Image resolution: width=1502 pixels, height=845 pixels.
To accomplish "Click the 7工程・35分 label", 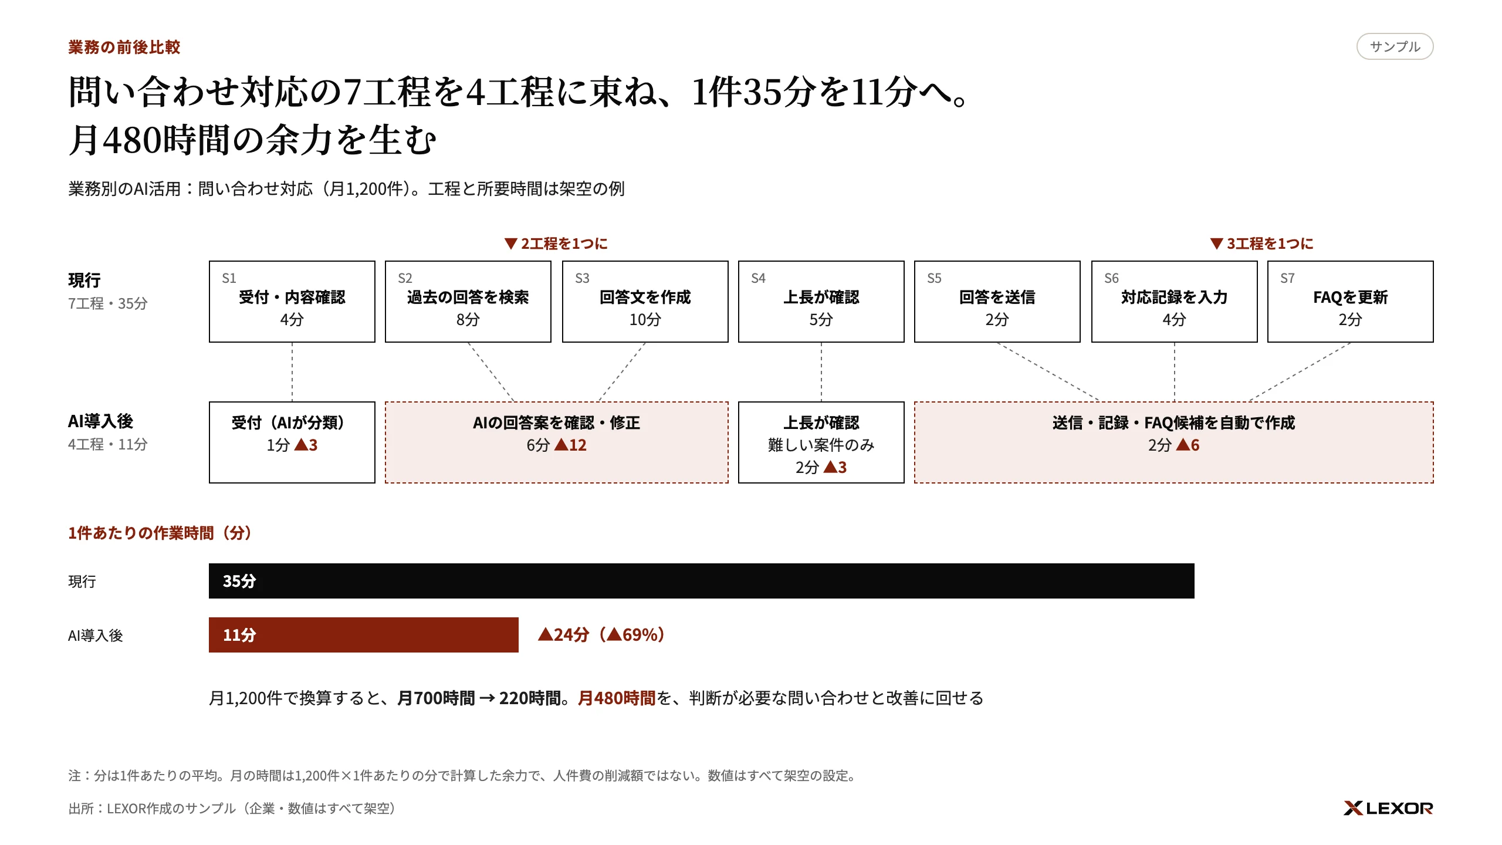I will coord(108,303).
